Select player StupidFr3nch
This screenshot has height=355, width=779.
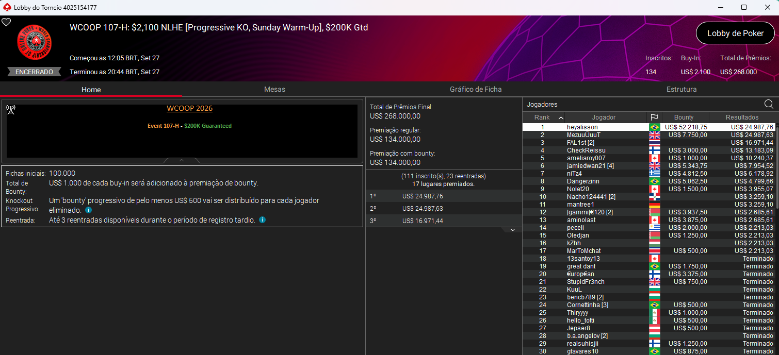[649, 281]
